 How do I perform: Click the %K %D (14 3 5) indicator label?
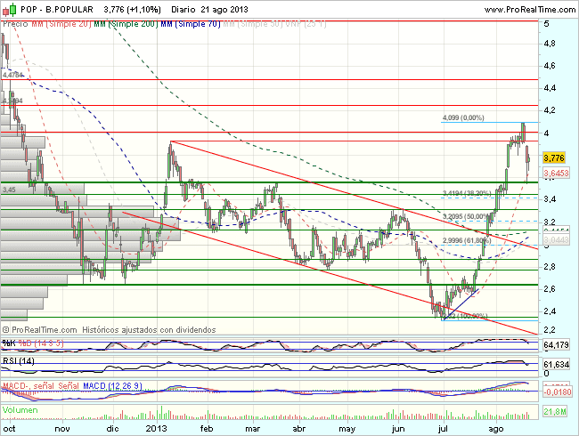pyautogui.click(x=33, y=343)
